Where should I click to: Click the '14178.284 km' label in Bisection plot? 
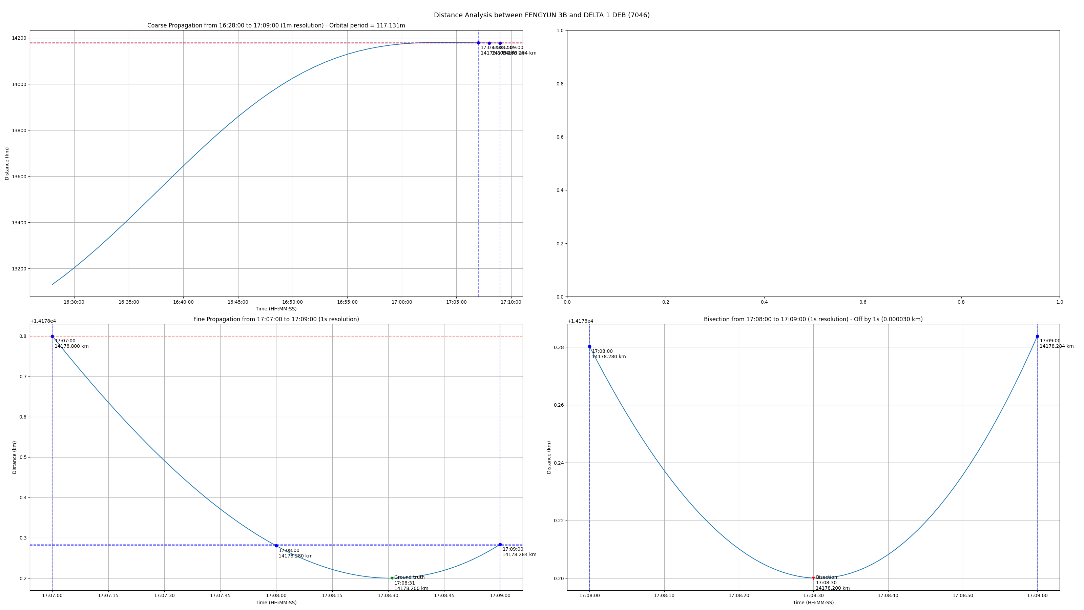(x=1056, y=346)
